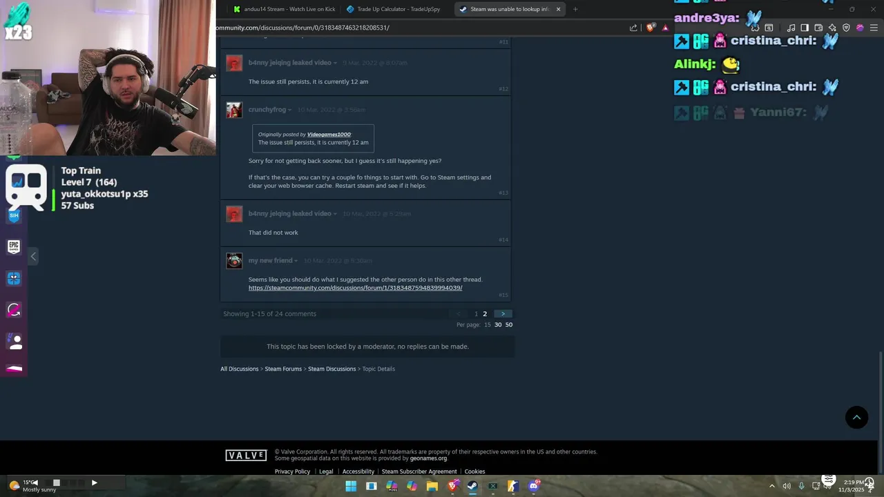Click comment number #15 permalink
This screenshot has height=497, width=884.
(503, 295)
